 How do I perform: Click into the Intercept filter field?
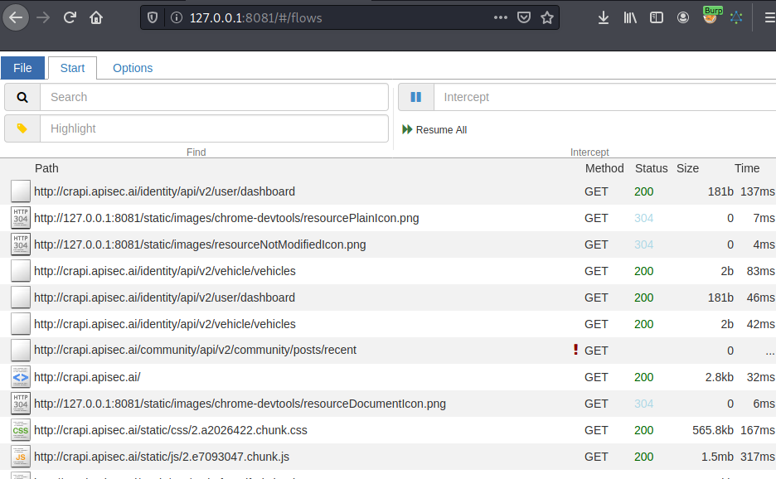point(604,97)
